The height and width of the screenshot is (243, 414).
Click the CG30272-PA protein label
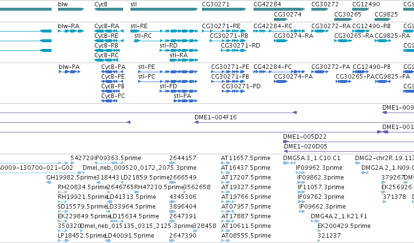(331, 67)
